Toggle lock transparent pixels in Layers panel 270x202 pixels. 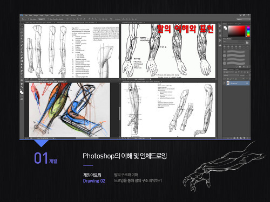[228, 79]
